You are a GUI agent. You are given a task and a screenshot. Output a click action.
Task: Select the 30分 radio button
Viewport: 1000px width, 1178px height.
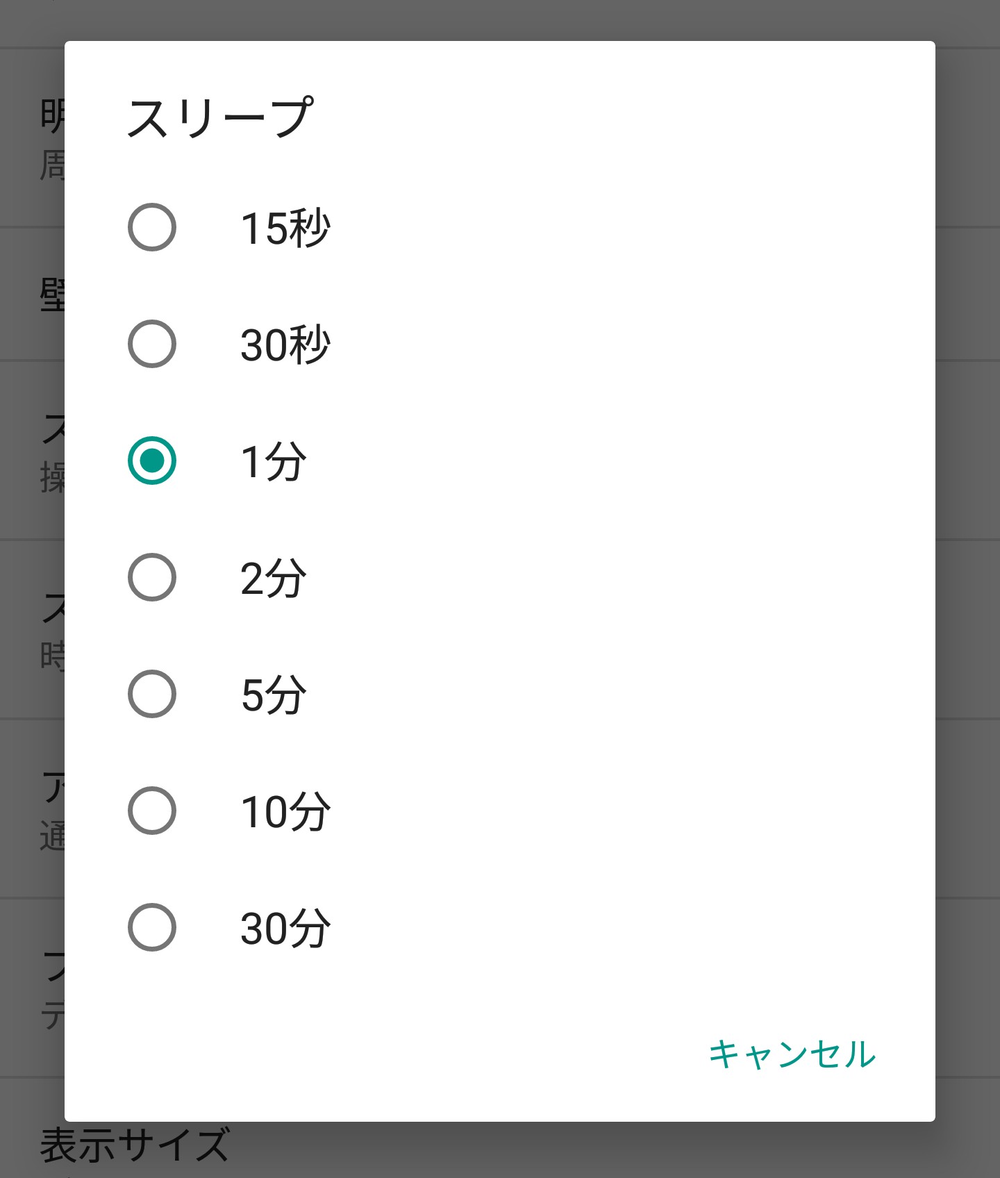tap(152, 927)
